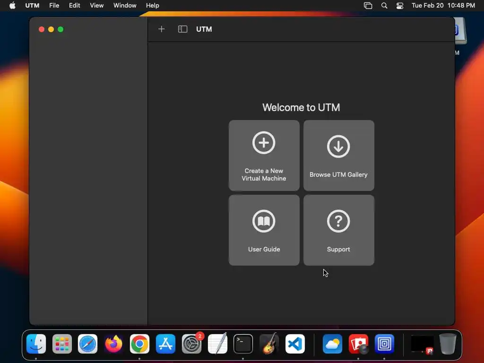Open the black minimized window thumbnail in Dock

click(x=422, y=344)
